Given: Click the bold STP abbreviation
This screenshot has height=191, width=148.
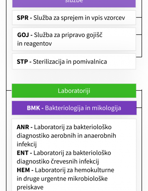Looking at the screenshot, I should point(22,61).
